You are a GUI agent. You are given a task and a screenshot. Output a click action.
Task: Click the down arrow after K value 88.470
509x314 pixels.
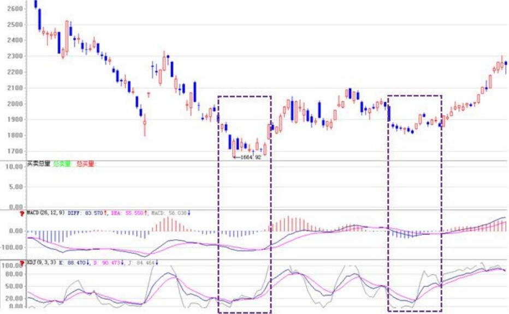coord(88,263)
